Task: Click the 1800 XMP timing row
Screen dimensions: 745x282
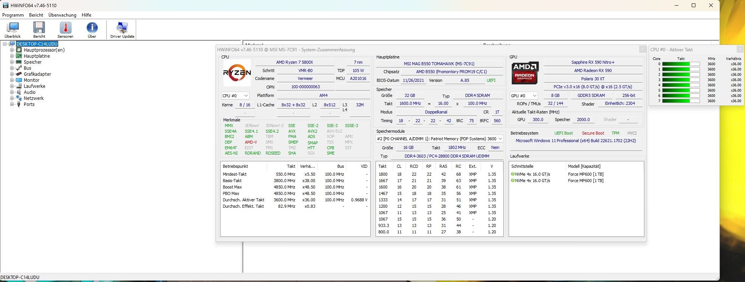Action: pyautogui.click(x=439, y=174)
